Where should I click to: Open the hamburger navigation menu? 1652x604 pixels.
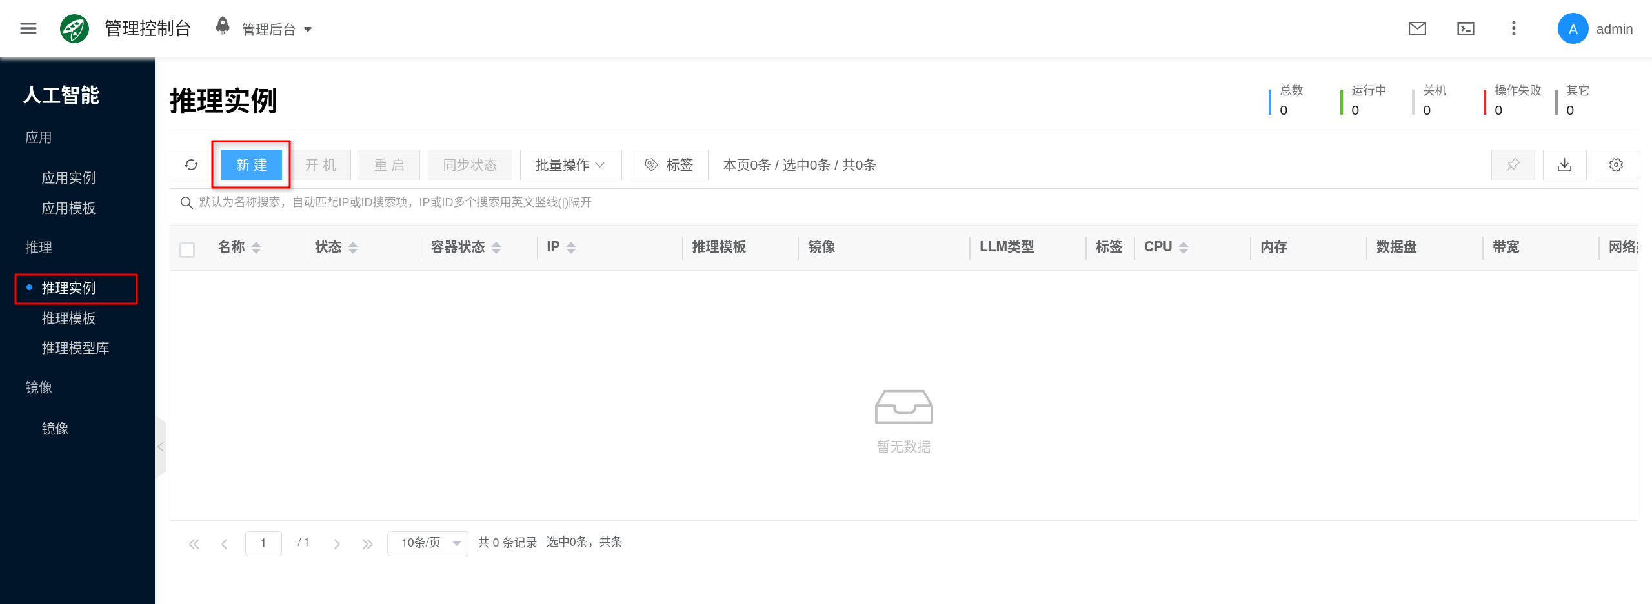tap(28, 28)
